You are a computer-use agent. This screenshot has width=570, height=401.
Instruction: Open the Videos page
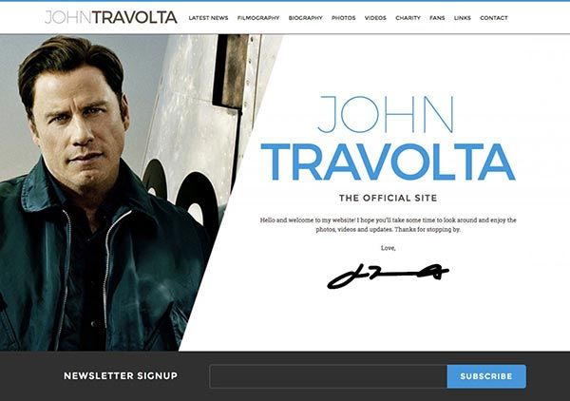click(375, 18)
